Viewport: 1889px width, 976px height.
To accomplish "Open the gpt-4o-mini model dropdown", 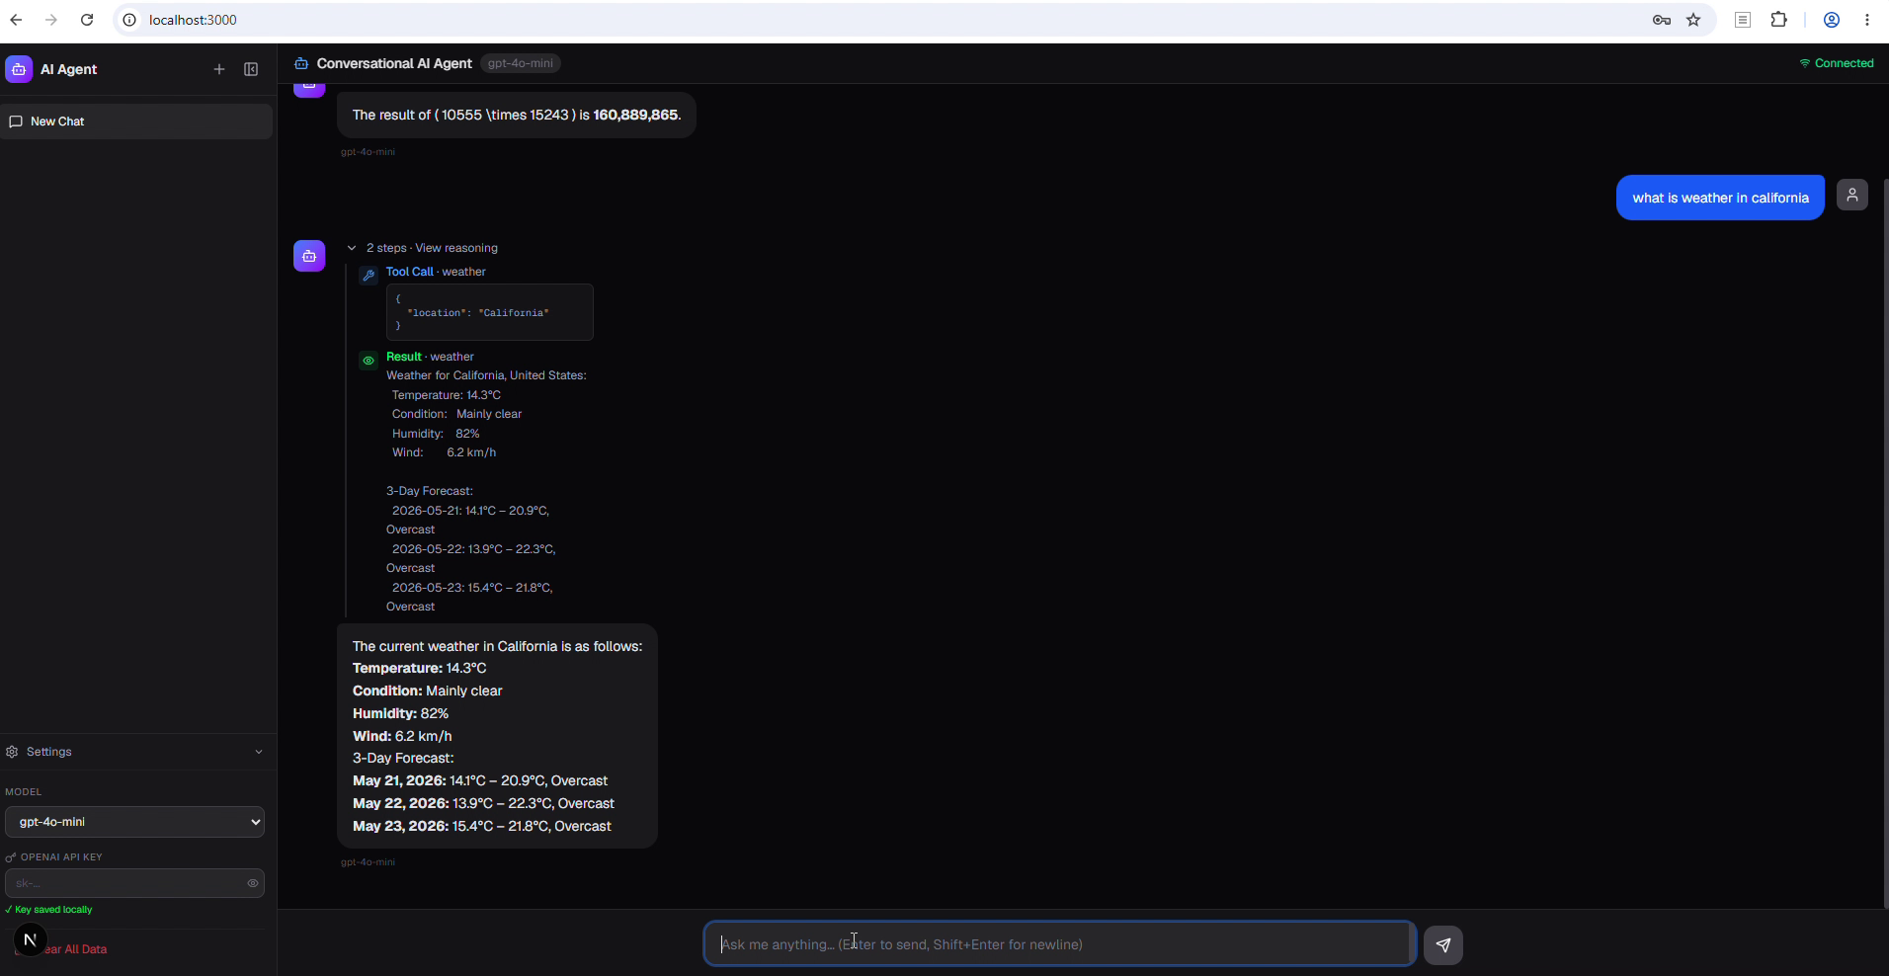I will tap(134, 822).
